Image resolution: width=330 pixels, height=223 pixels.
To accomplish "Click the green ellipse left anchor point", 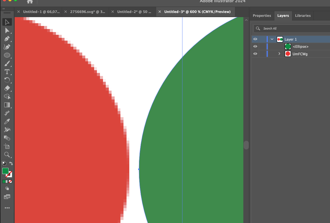I will pyautogui.click(x=139, y=169).
